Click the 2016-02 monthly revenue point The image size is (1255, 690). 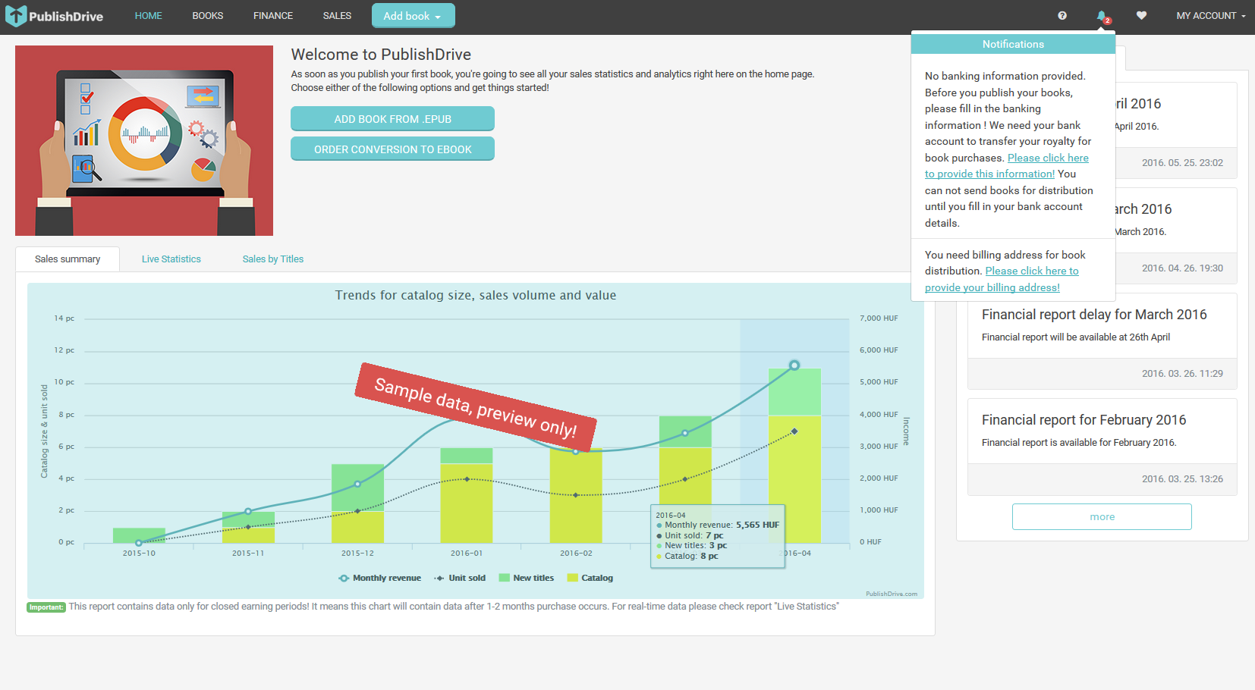(576, 451)
